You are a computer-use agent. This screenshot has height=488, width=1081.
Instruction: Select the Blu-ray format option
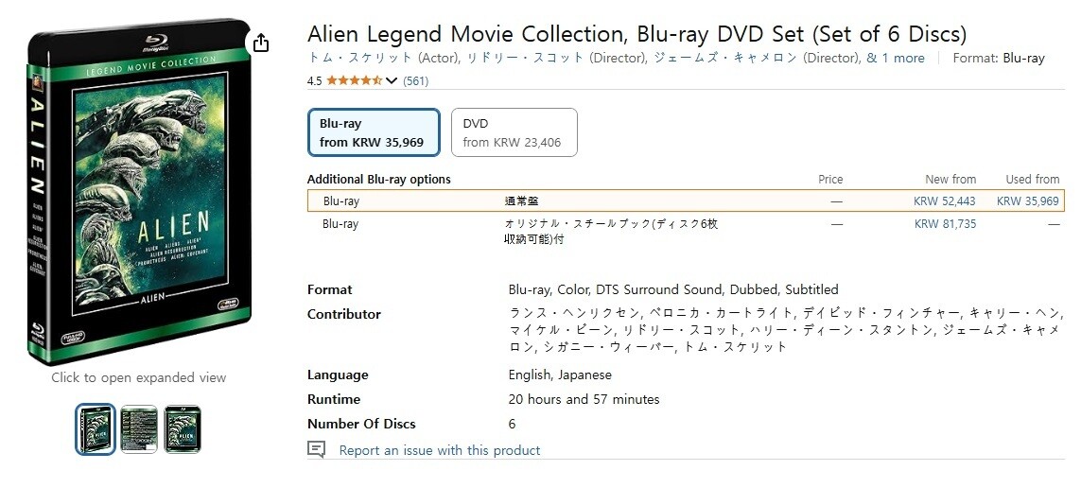374,133
